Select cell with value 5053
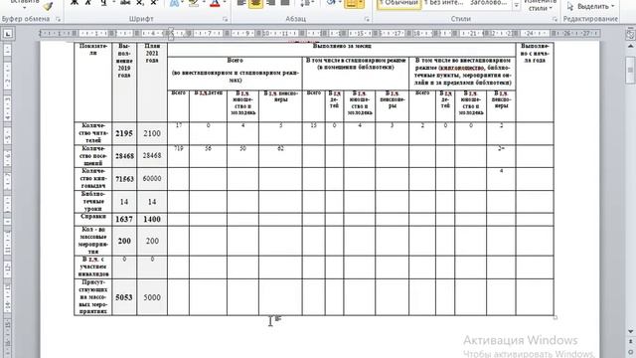This screenshot has height=358, width=636. coord(124,297)
